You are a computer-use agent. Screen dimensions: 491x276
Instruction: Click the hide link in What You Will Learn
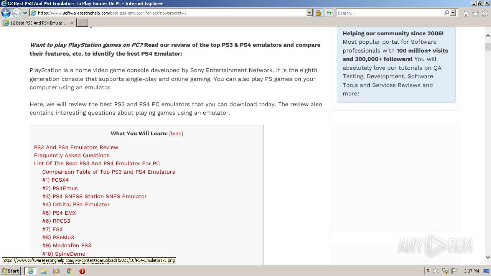tap(176, 134)
